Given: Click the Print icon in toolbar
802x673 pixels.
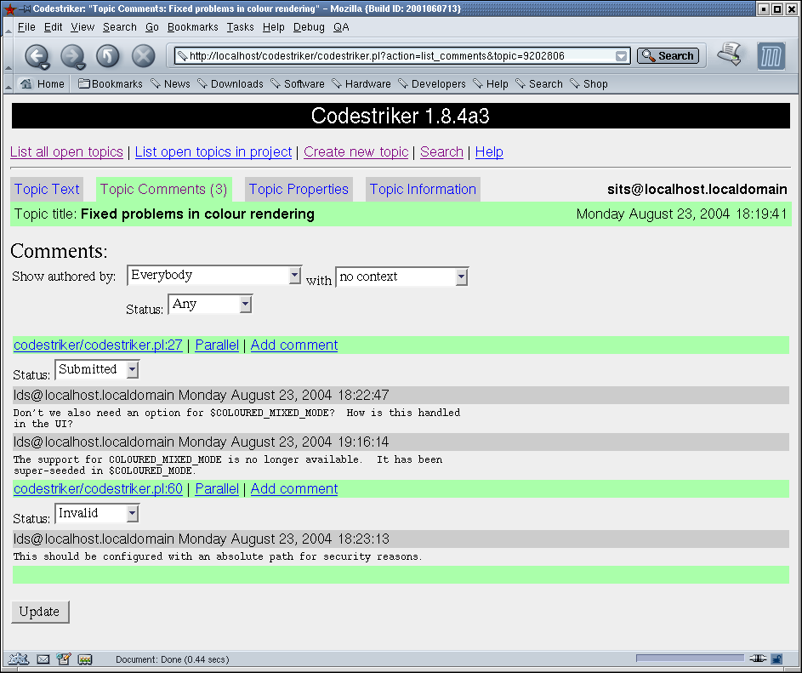Looking at the screenshot, I should 729,55.
